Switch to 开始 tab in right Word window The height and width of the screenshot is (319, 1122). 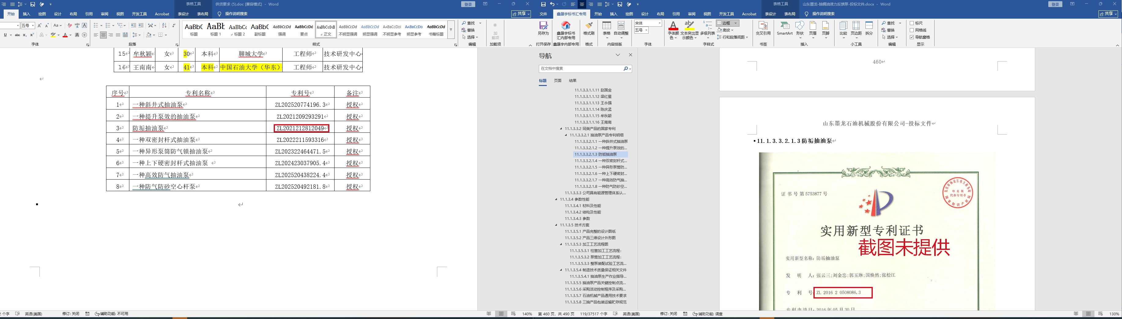pos(598,14)
